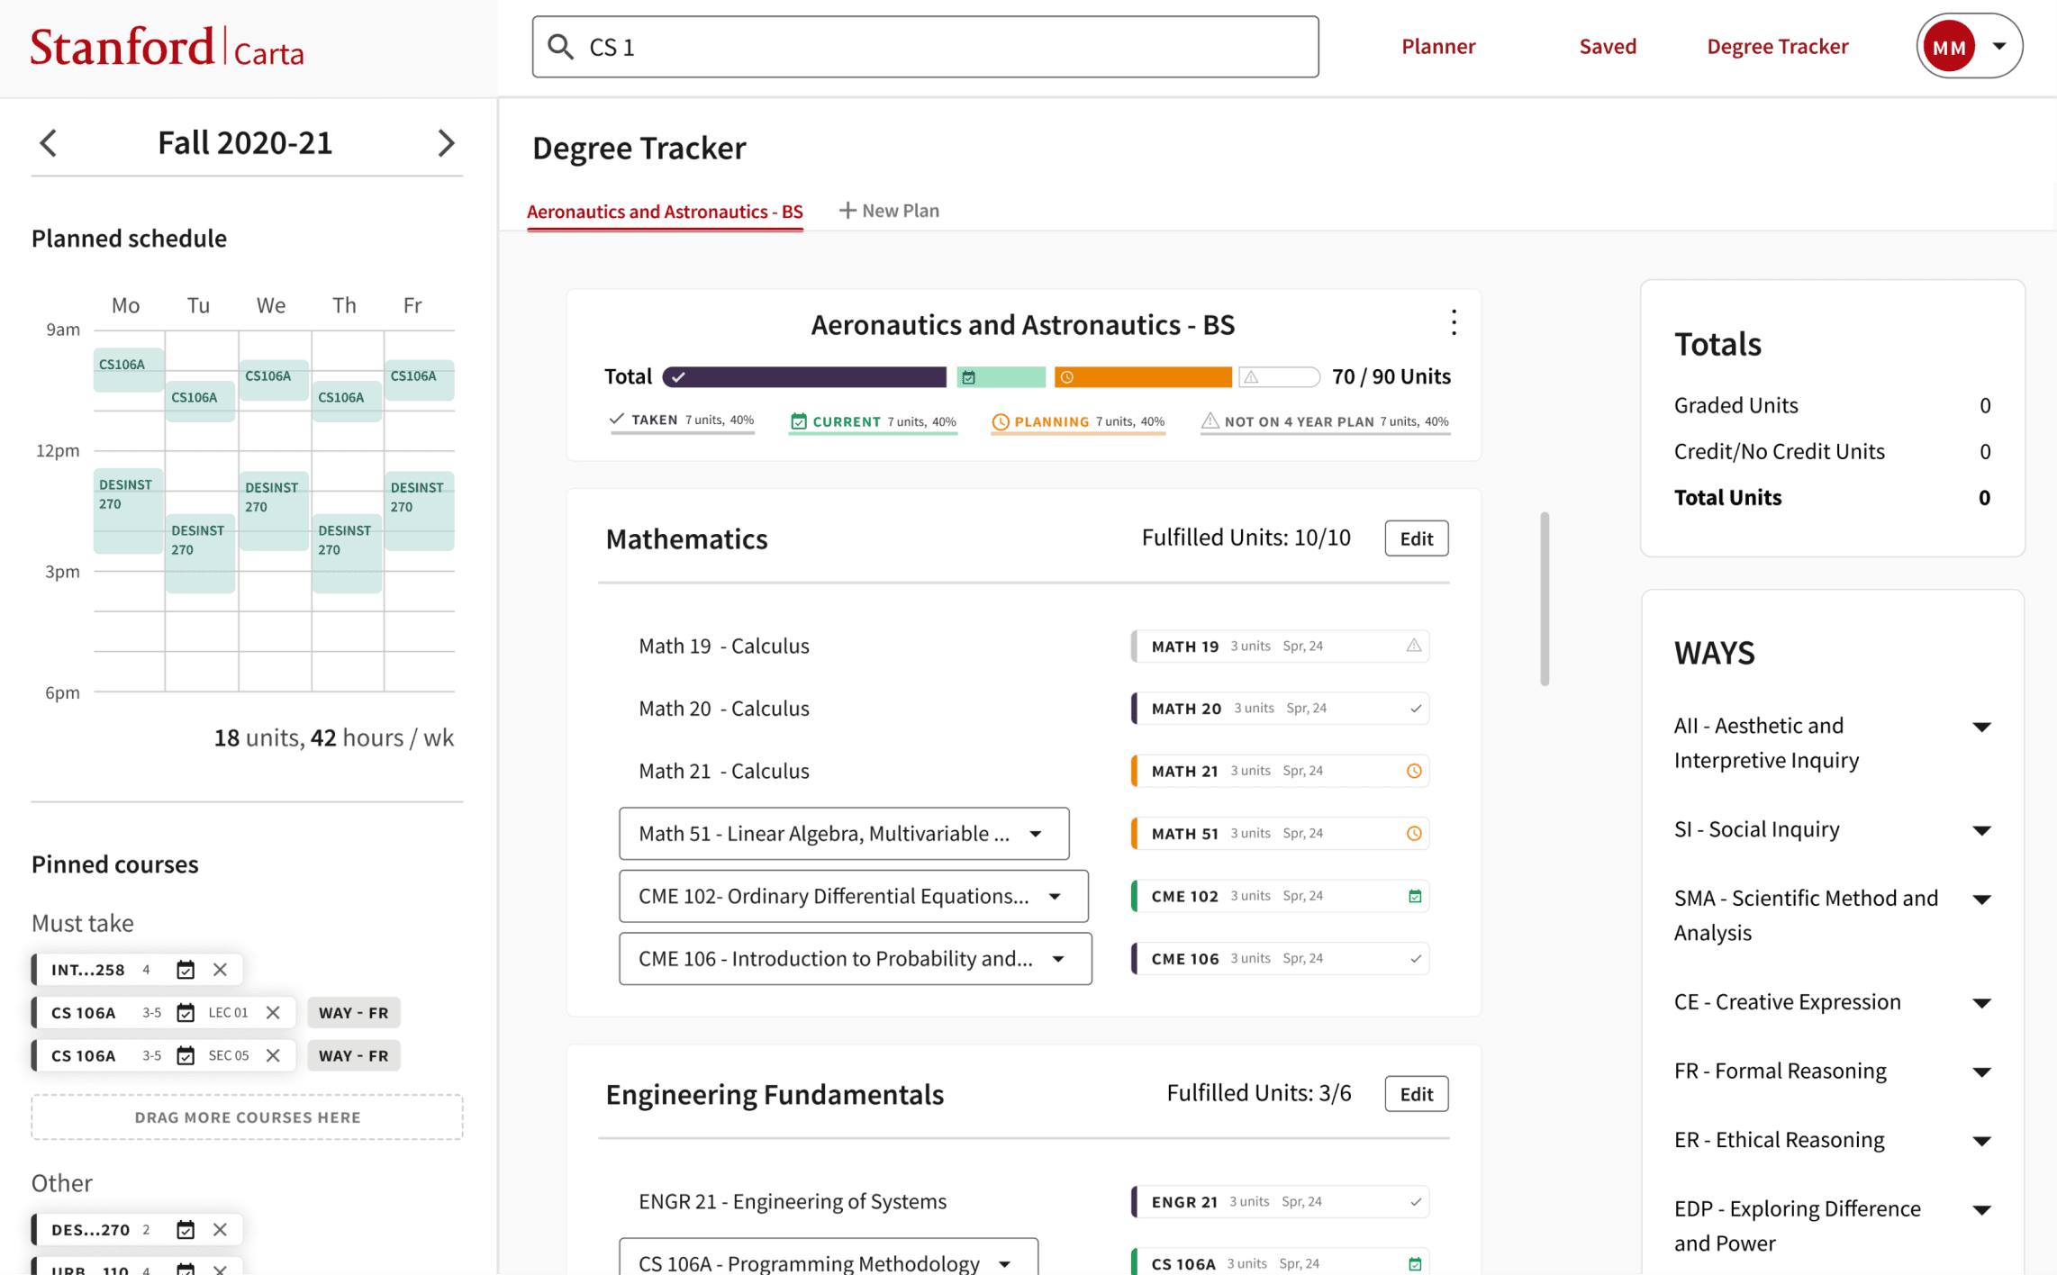Open the Planner page
2057x1275 pixels.
click(x=1437, y=46)
